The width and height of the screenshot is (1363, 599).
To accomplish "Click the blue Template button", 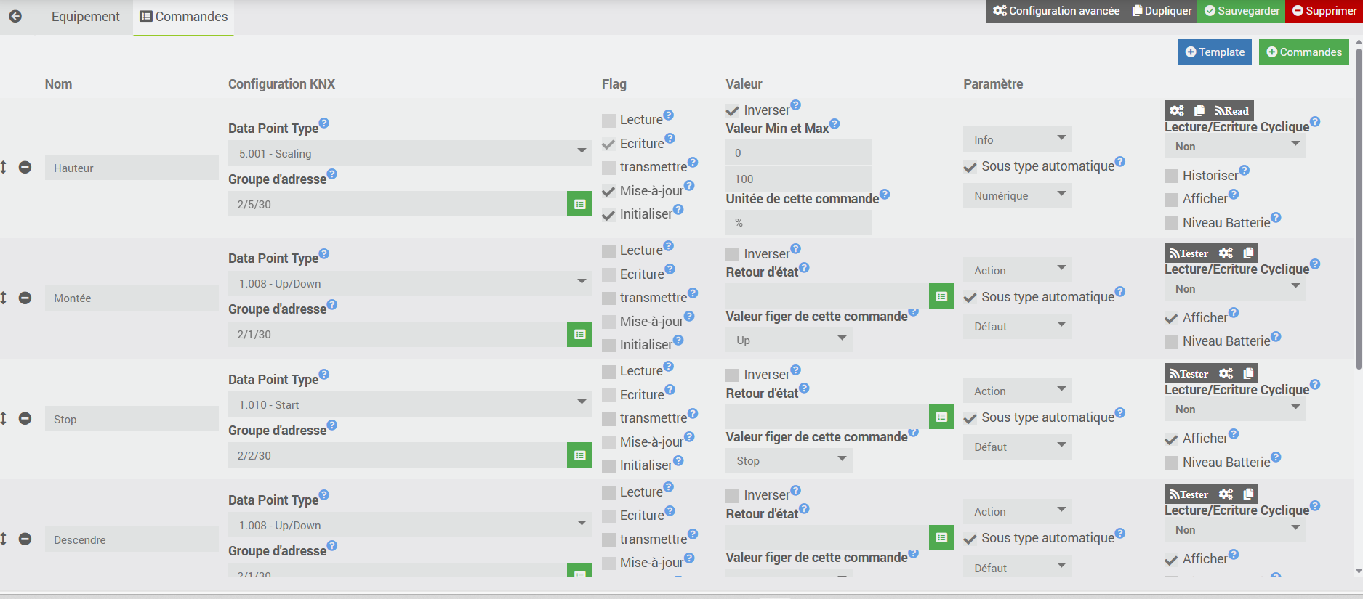I will tap(1215, 52).
